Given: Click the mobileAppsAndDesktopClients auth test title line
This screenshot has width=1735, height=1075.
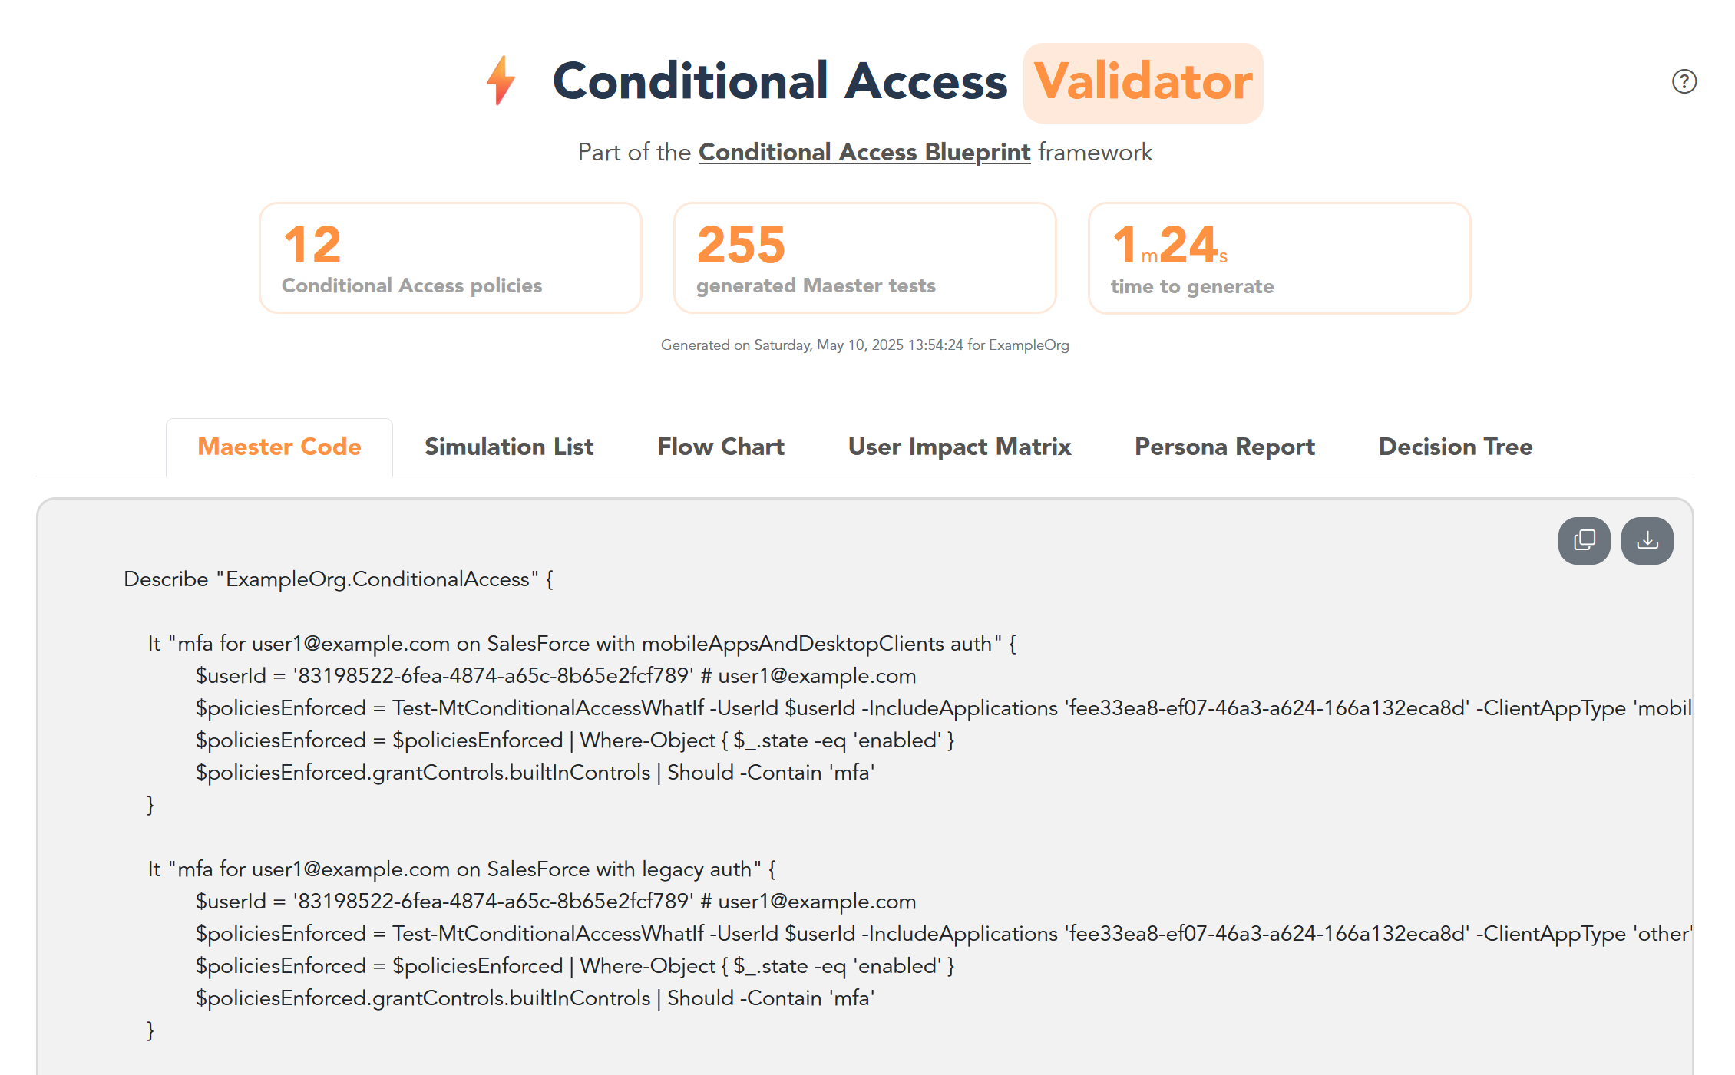Looking at the screenshot, I should point(582,644).
